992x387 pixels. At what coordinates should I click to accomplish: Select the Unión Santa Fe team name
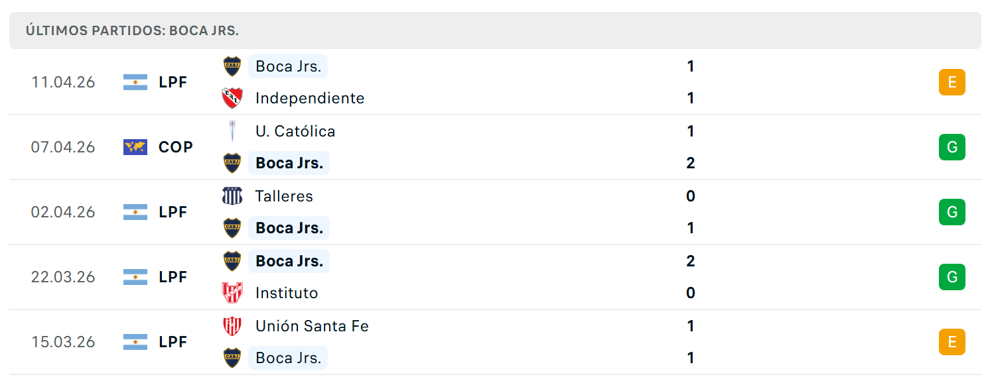pos(312,326)
